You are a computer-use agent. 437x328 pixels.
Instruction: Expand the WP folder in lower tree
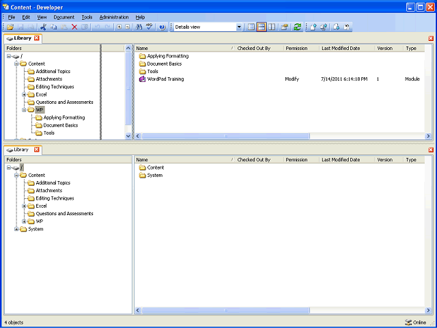click(x=24, y=221)
